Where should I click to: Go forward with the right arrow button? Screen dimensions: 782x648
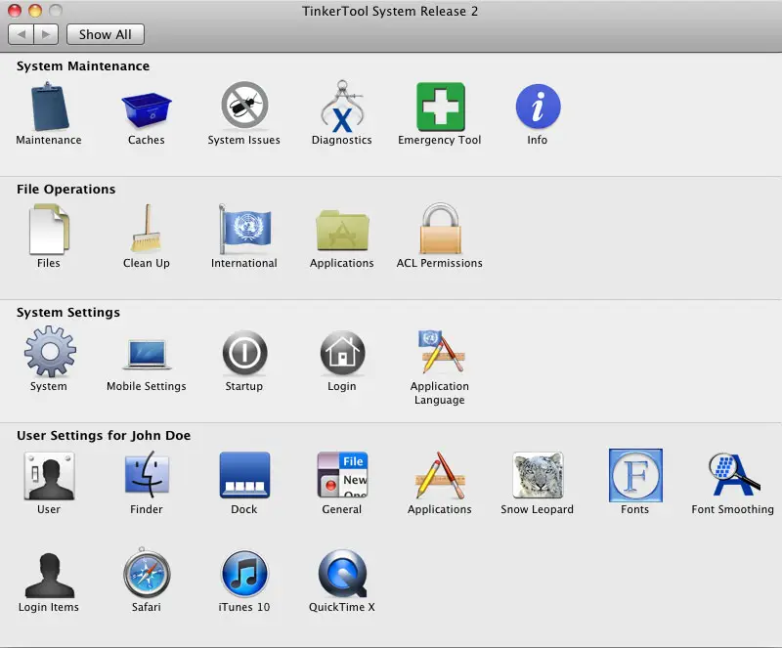[46, 34]
